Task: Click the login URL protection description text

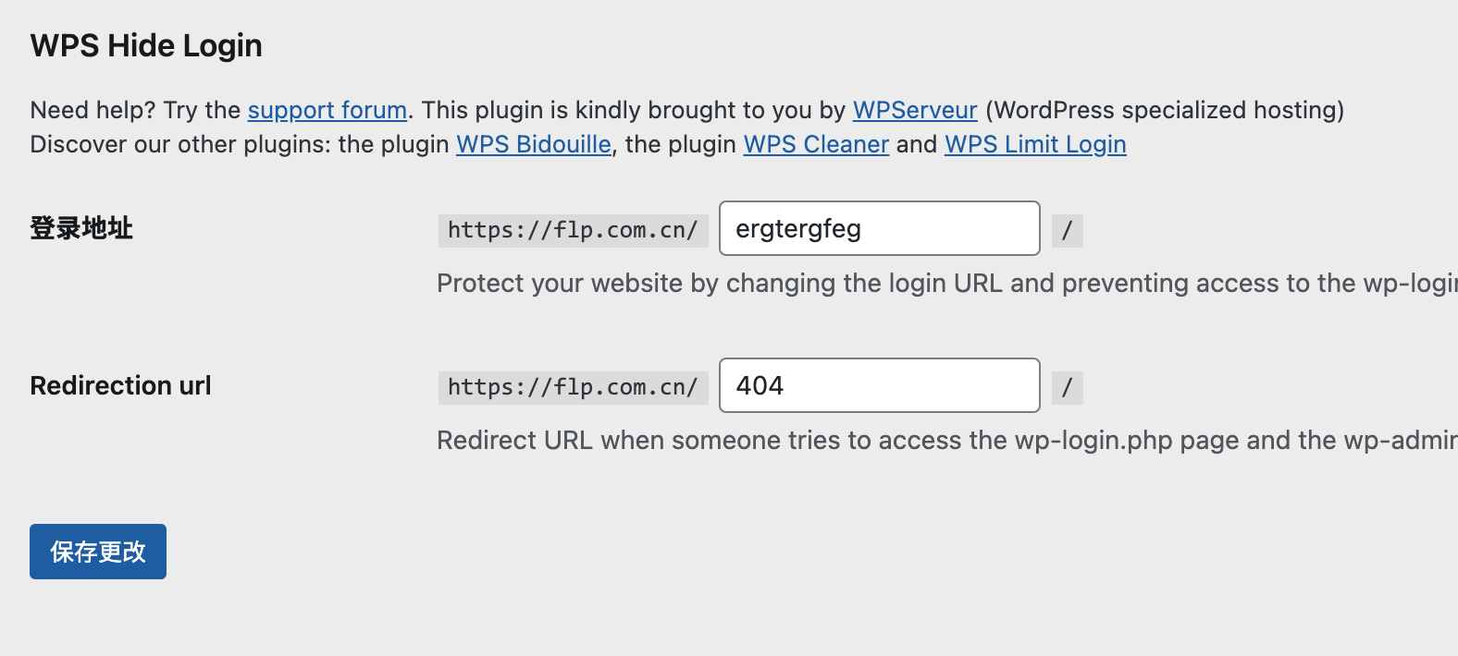Action: coord(925,283)
